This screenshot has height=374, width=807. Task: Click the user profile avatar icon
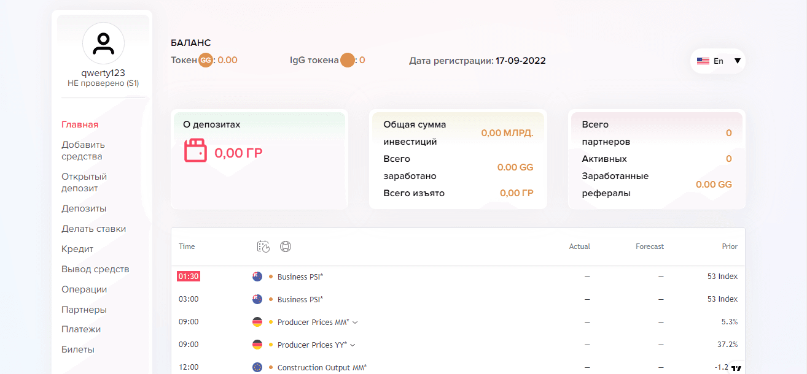(x=103, y=44)
